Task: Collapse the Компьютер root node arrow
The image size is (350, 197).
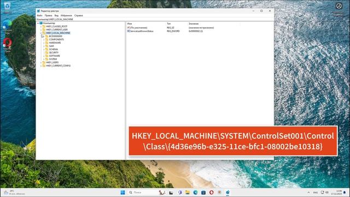Action: click(x=38, y=23)
